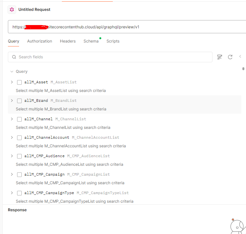Click the M_CMP_CampaignList type name
The height and width of the screenshot is (234, 246).
[x=88, y=174]
